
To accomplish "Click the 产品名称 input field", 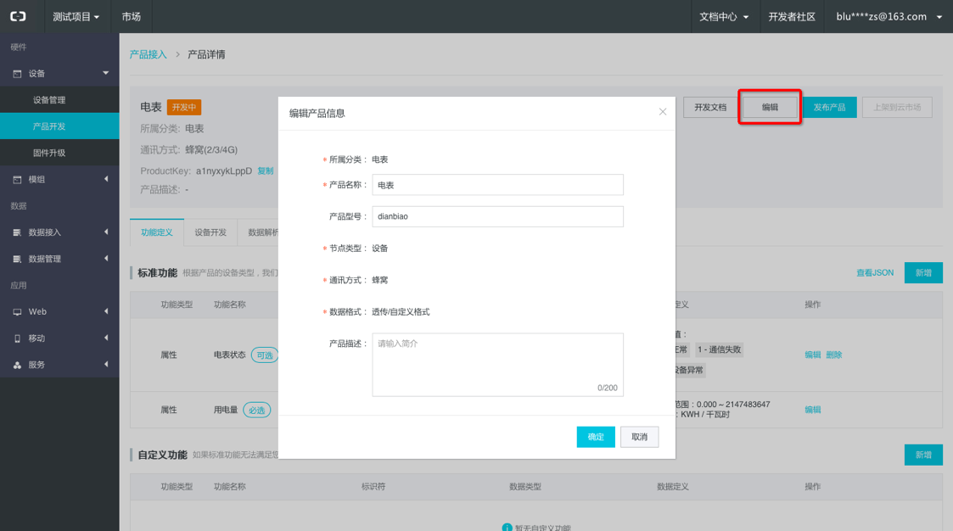I will 498,185.
